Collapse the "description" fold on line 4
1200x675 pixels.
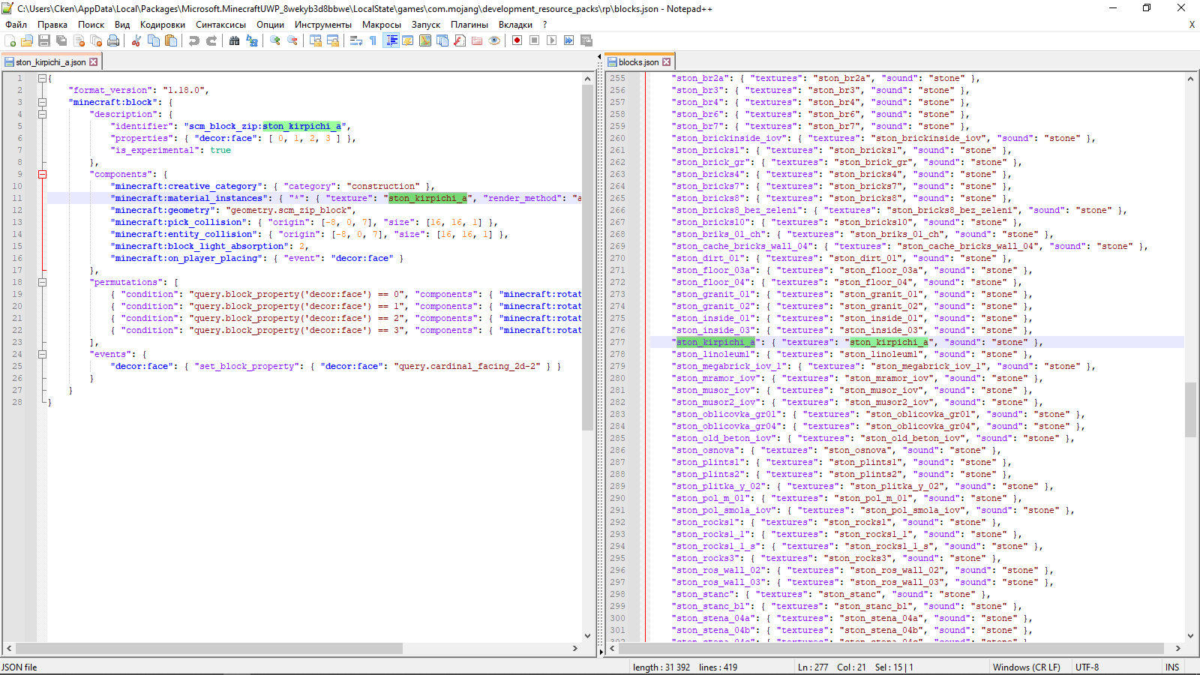point(43,114)
